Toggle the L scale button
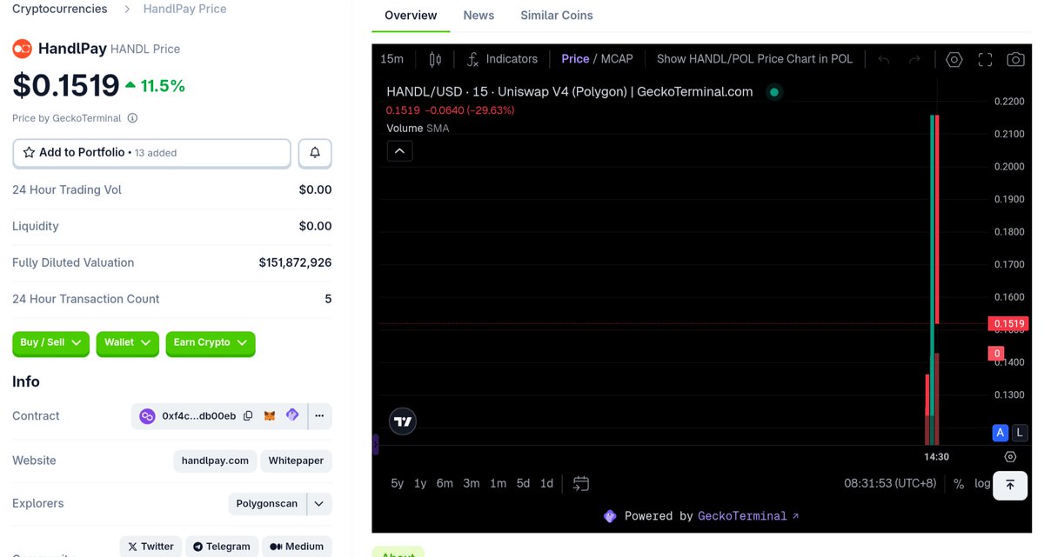 [x=1020, y=433]
